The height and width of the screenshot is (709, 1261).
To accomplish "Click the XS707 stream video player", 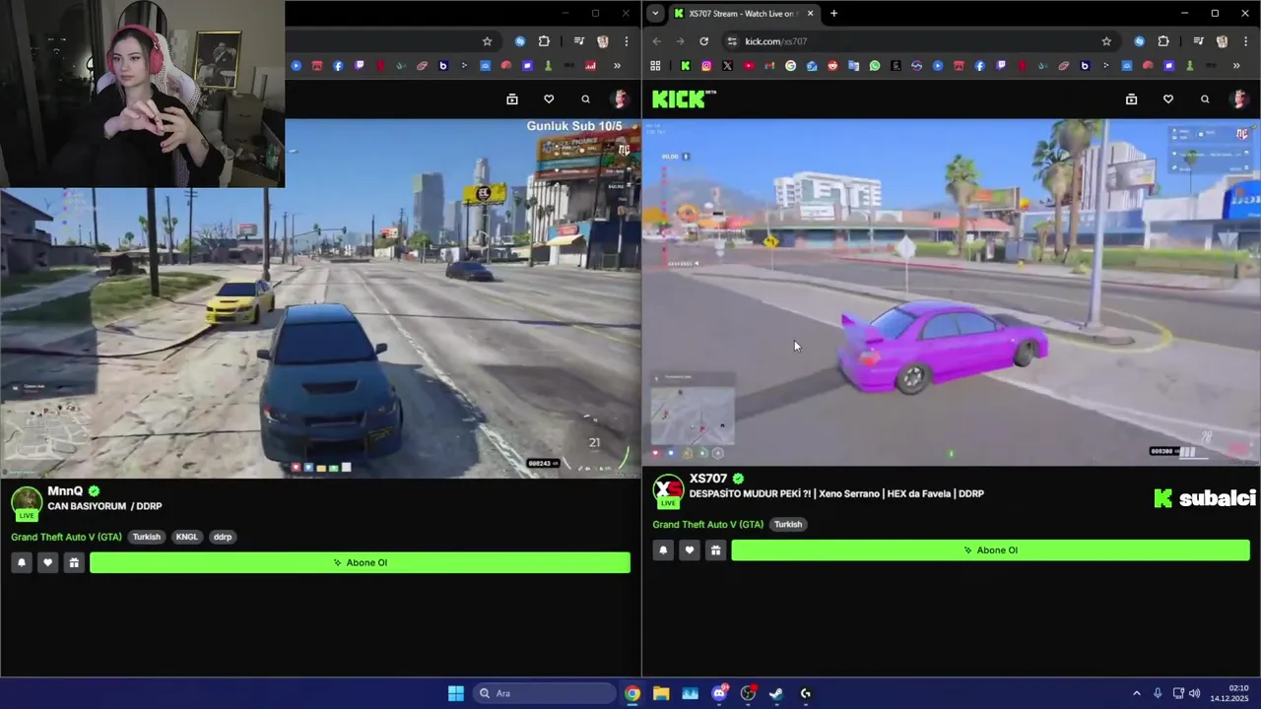I will pos(951,292).
